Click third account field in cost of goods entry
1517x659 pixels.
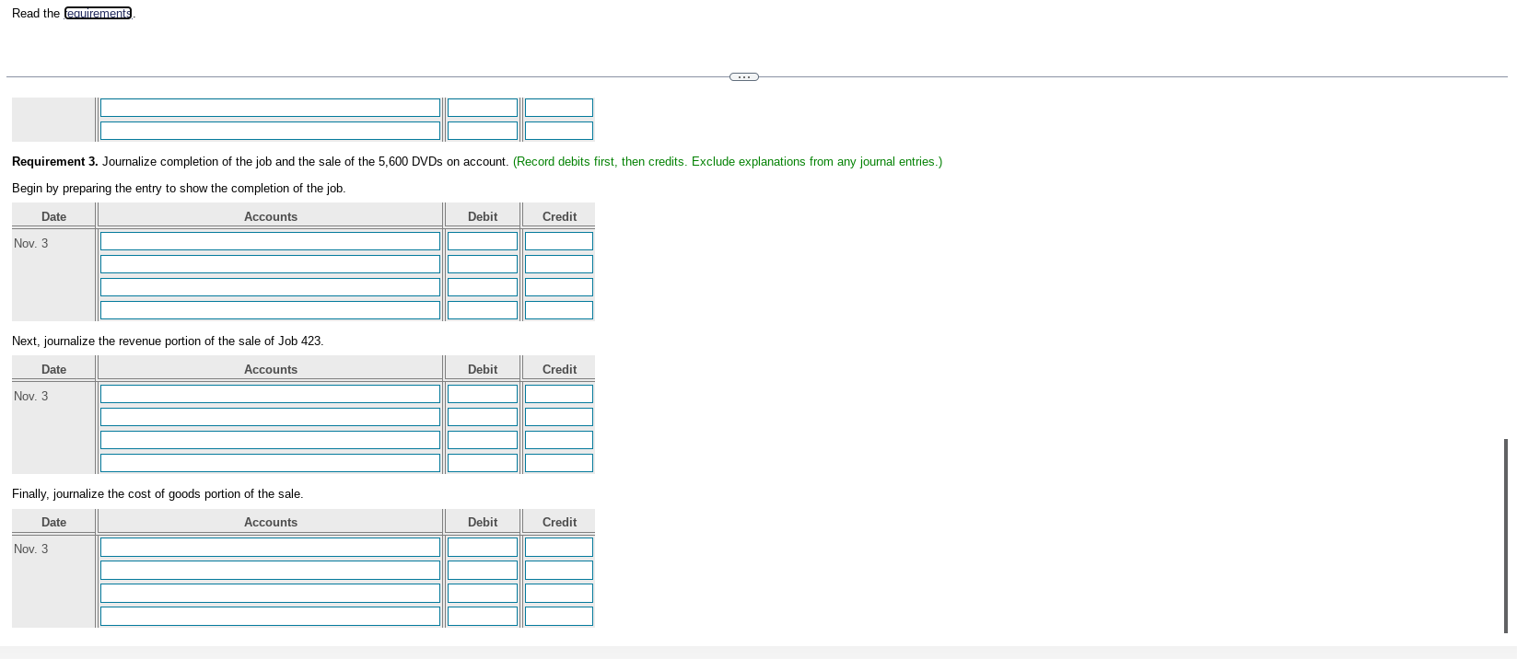click(x=270, y=593)
